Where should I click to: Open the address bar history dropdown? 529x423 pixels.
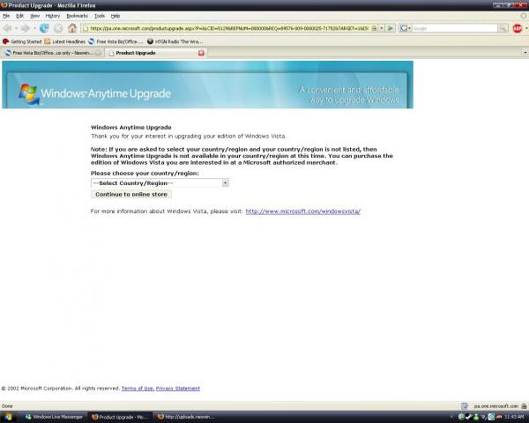click(x=382, y=28)
